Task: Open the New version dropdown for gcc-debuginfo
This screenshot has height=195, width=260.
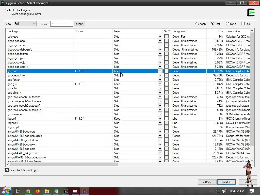Action: (160, 75)
